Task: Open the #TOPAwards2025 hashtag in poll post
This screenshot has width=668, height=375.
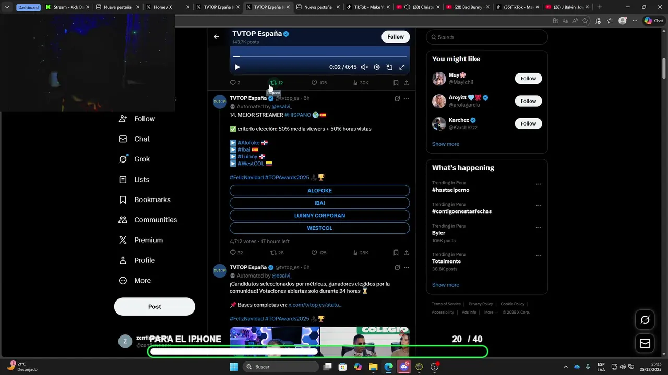Action: [x=287, y=178]
